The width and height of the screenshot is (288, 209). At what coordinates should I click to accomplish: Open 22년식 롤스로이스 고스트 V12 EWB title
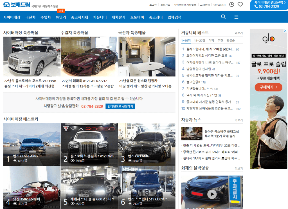pyautogui.click(x=30, y=83)
